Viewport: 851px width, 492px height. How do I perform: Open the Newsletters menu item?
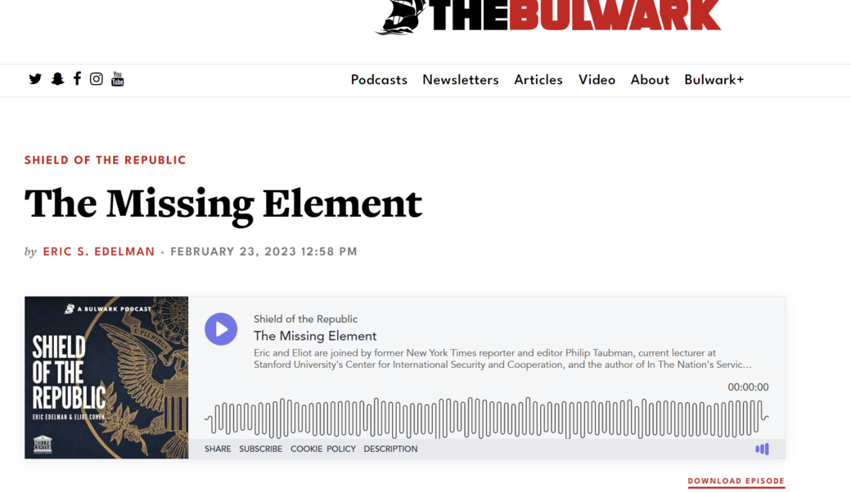click(460, 80)
